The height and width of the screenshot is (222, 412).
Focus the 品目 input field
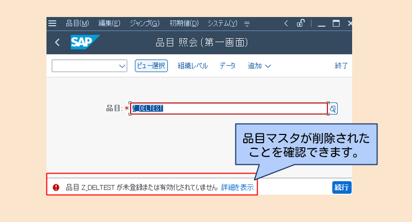click(229, 108)
